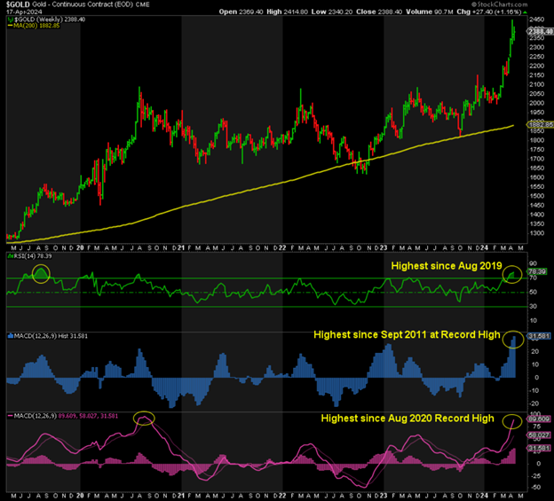The image size is (554, 501).
Task: Click the 'Gold - Continuous Contract (EOD)' heading
Action: click(x=83, y=4)
